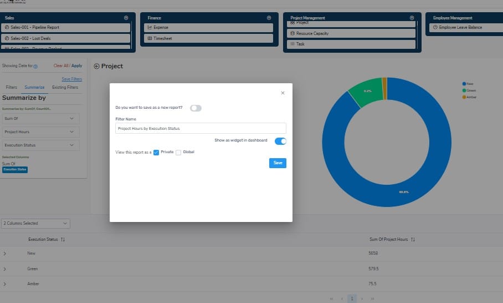
Task: Expand the New row
Action: (x=4, y=254)
